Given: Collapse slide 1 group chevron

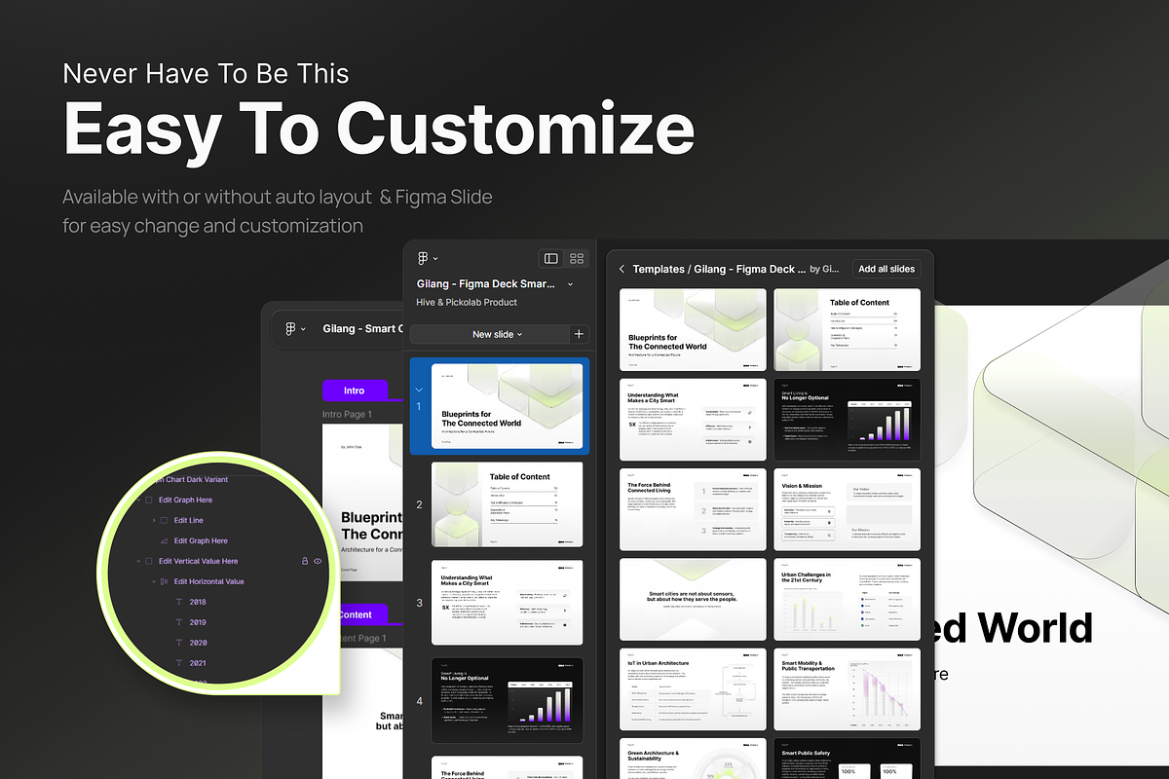Looking at the screenshot, I should [x=419, y=389].
